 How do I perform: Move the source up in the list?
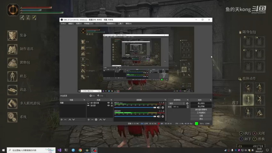coord(100,120)
